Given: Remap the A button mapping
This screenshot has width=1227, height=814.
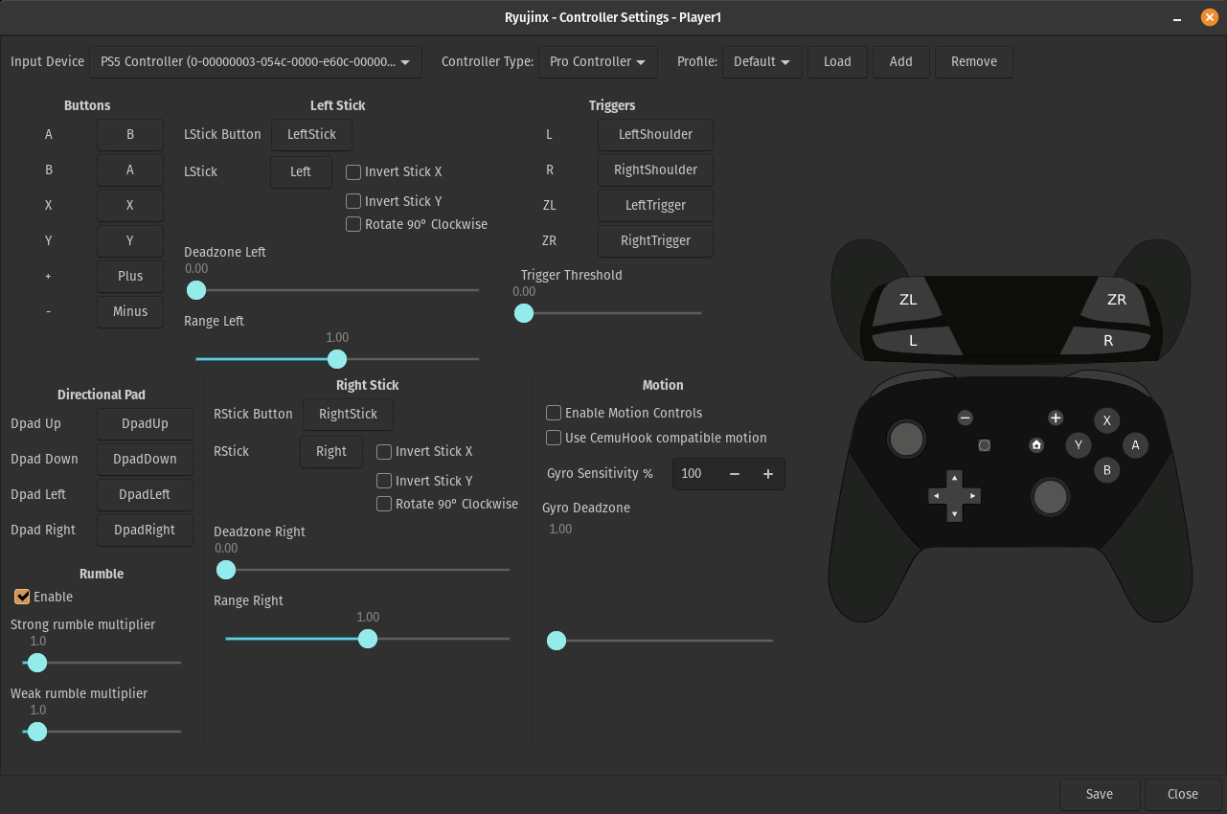Looking at the screenshot, I should tap(130, 135).
